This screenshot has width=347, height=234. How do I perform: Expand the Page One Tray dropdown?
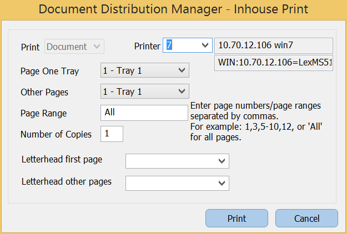[x=145, y=70]
